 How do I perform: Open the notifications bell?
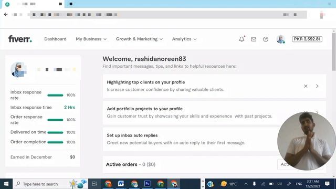coord(241,39)
